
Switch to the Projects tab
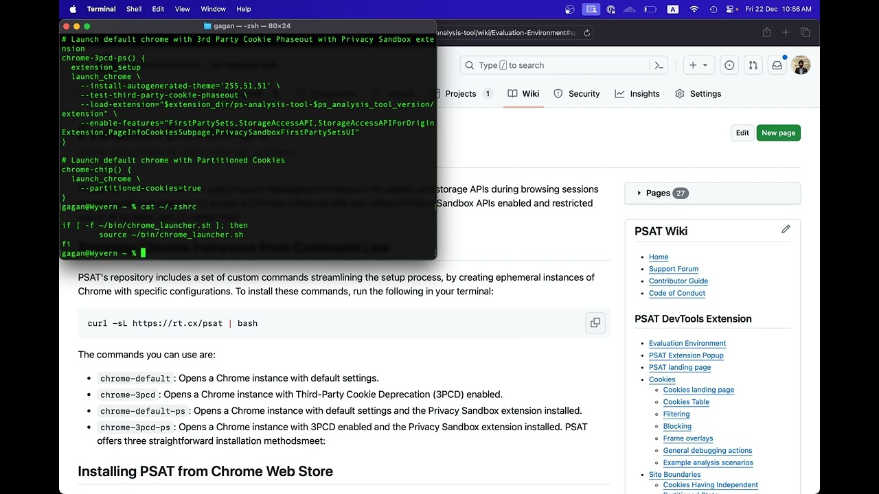[x=461, y=94]
